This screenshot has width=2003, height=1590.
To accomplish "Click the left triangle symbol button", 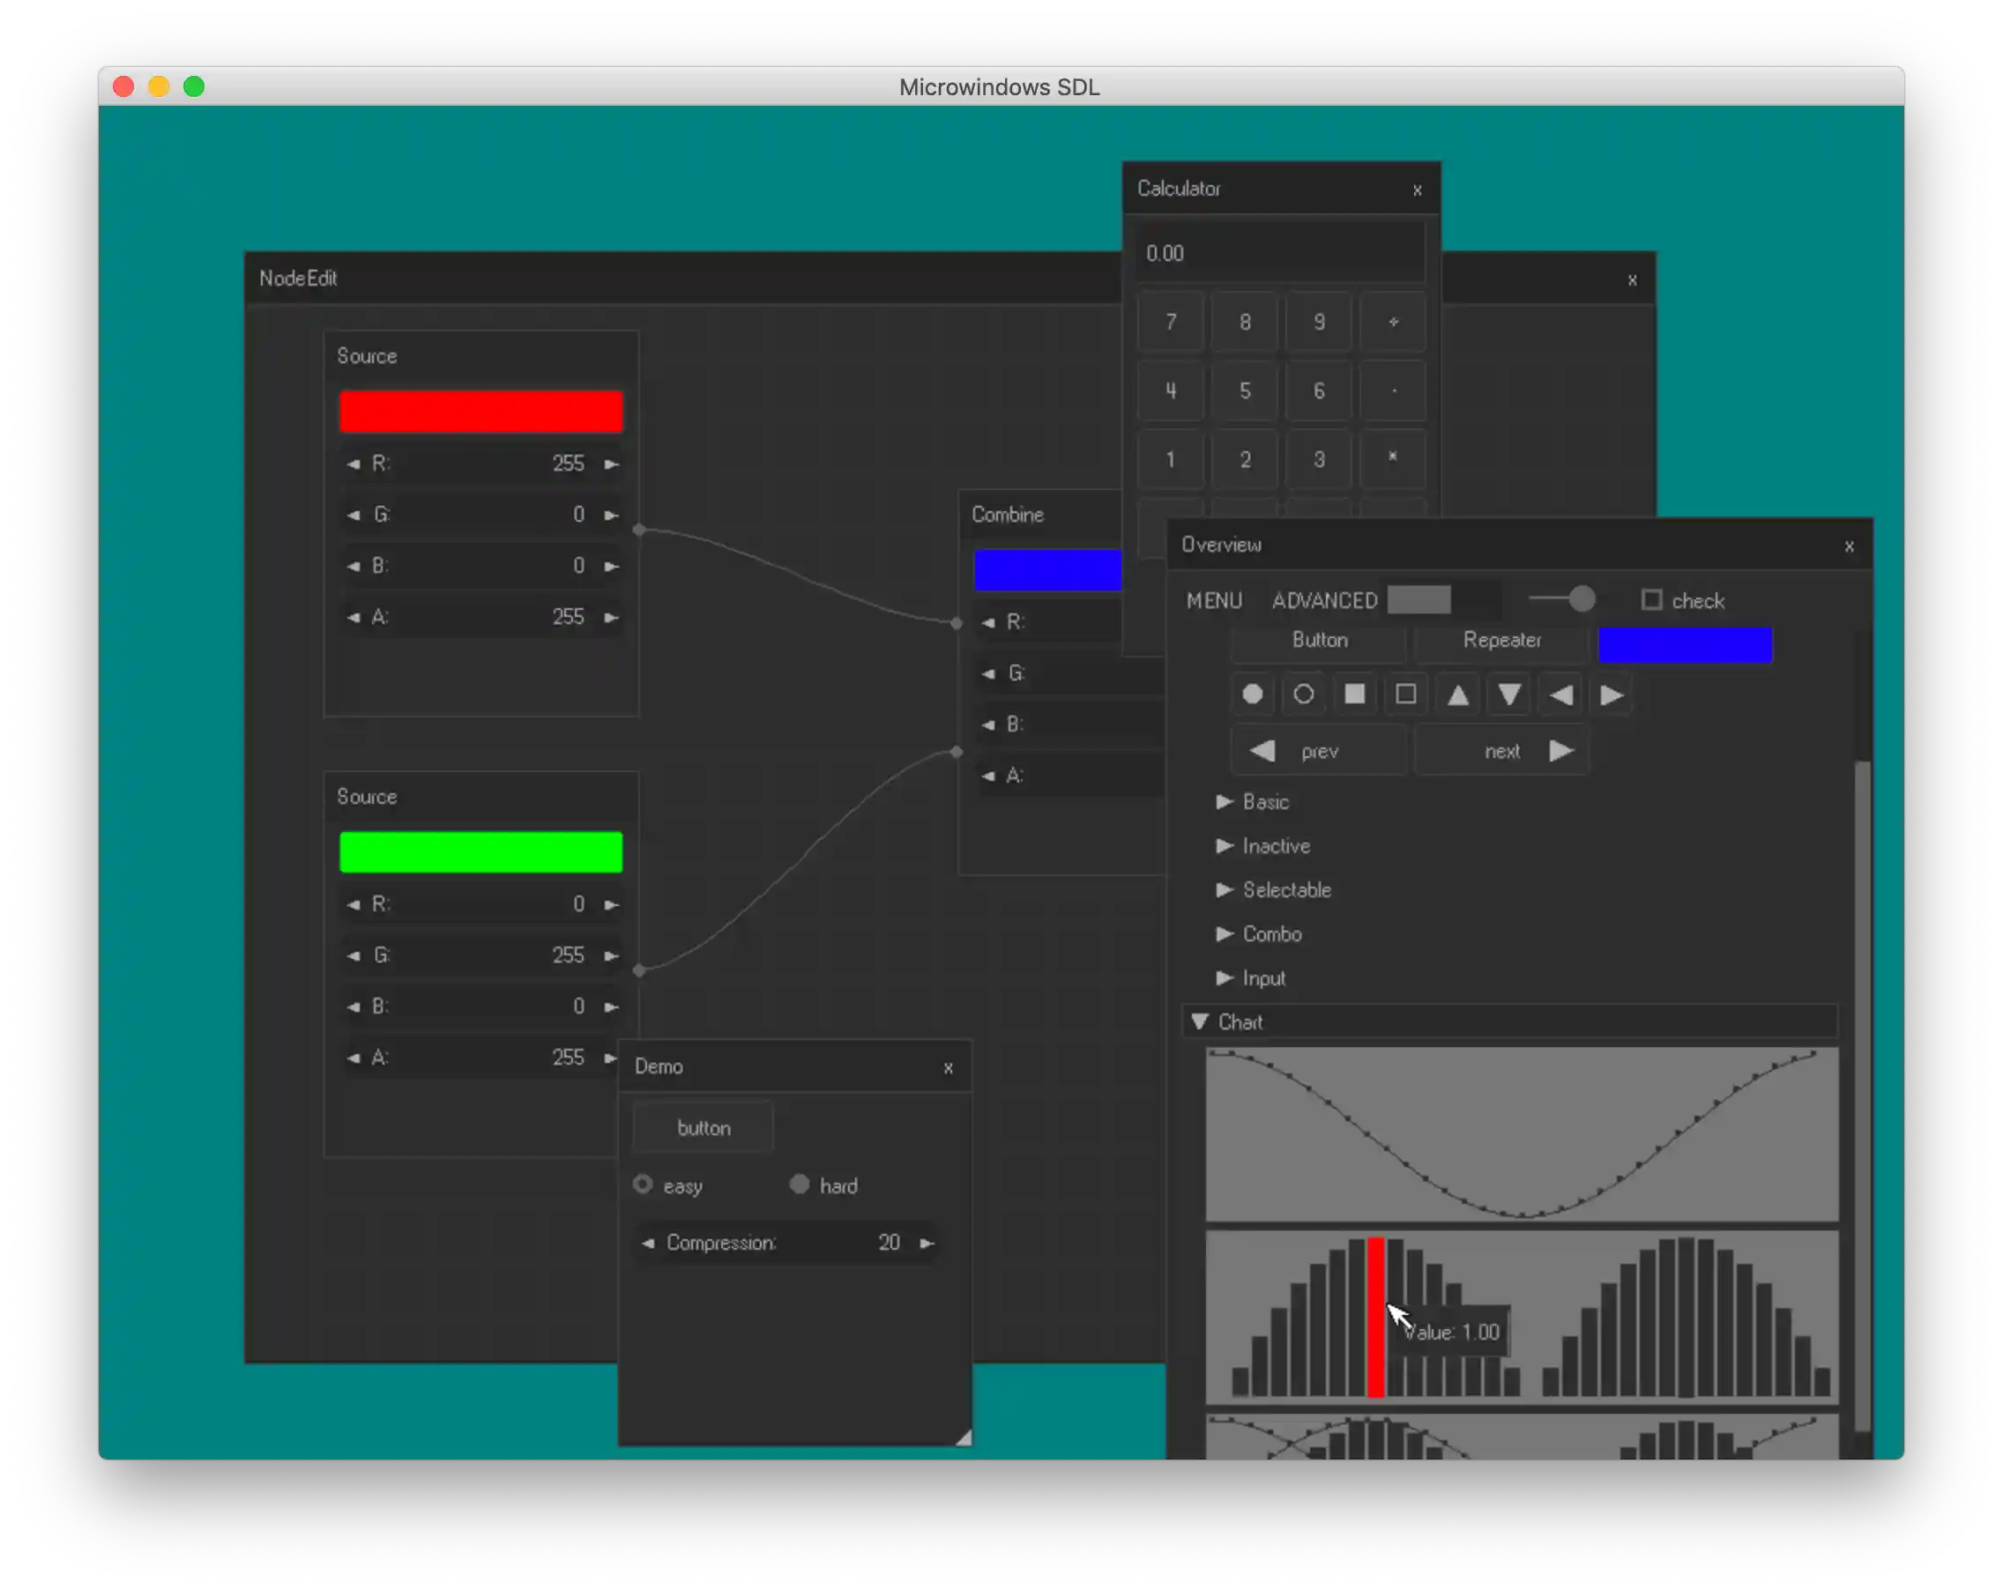I will [x=1560, y=695].
